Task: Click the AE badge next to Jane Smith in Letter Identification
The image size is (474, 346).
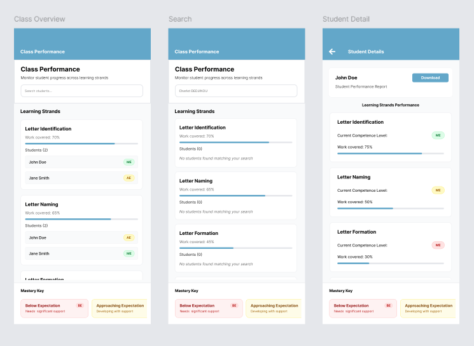Action: click(x=129, y=178)
